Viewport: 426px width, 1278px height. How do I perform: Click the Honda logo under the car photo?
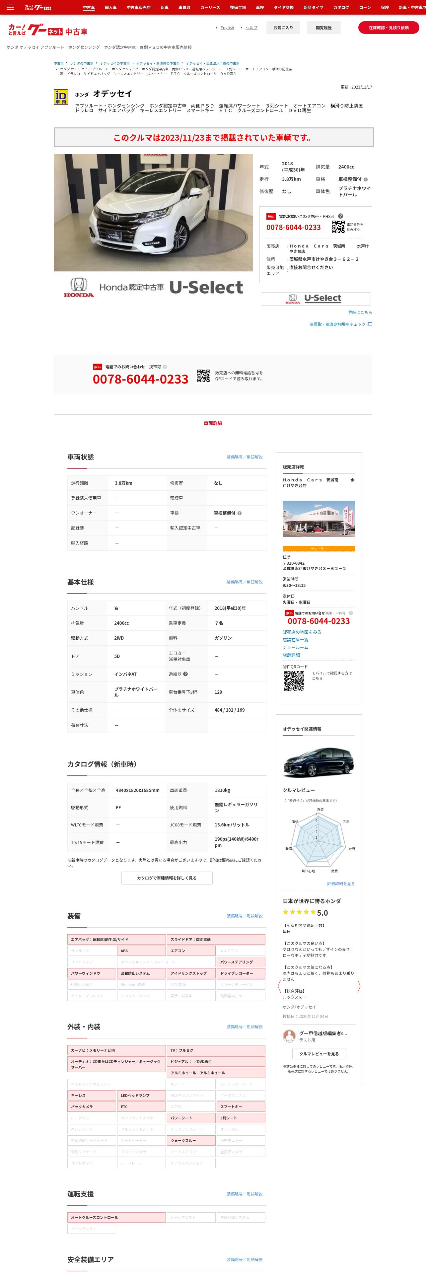click(78, 287)
